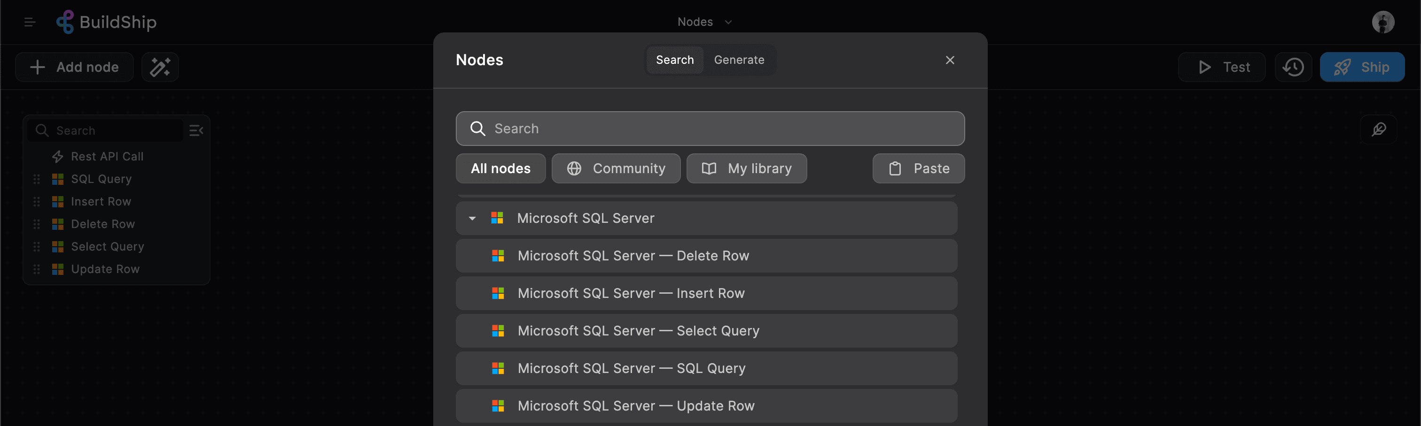Close the Nodes dialog
This screenshot has height=426, width=1421.
(949, 60)
